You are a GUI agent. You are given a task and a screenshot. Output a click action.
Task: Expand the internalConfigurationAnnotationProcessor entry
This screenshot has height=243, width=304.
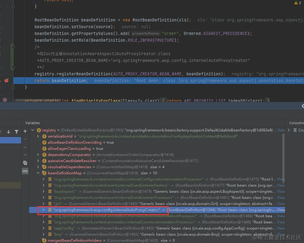(x=43, y=179)
